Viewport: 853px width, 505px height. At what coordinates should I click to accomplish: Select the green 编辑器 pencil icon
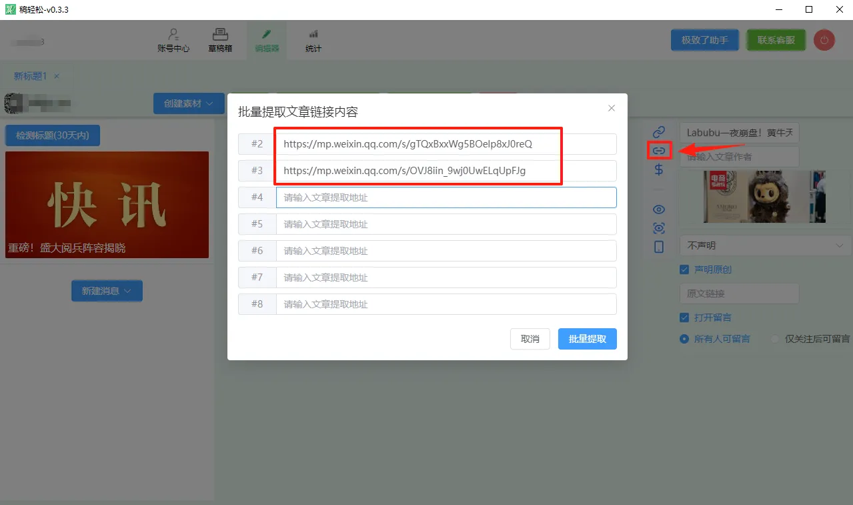266,39
